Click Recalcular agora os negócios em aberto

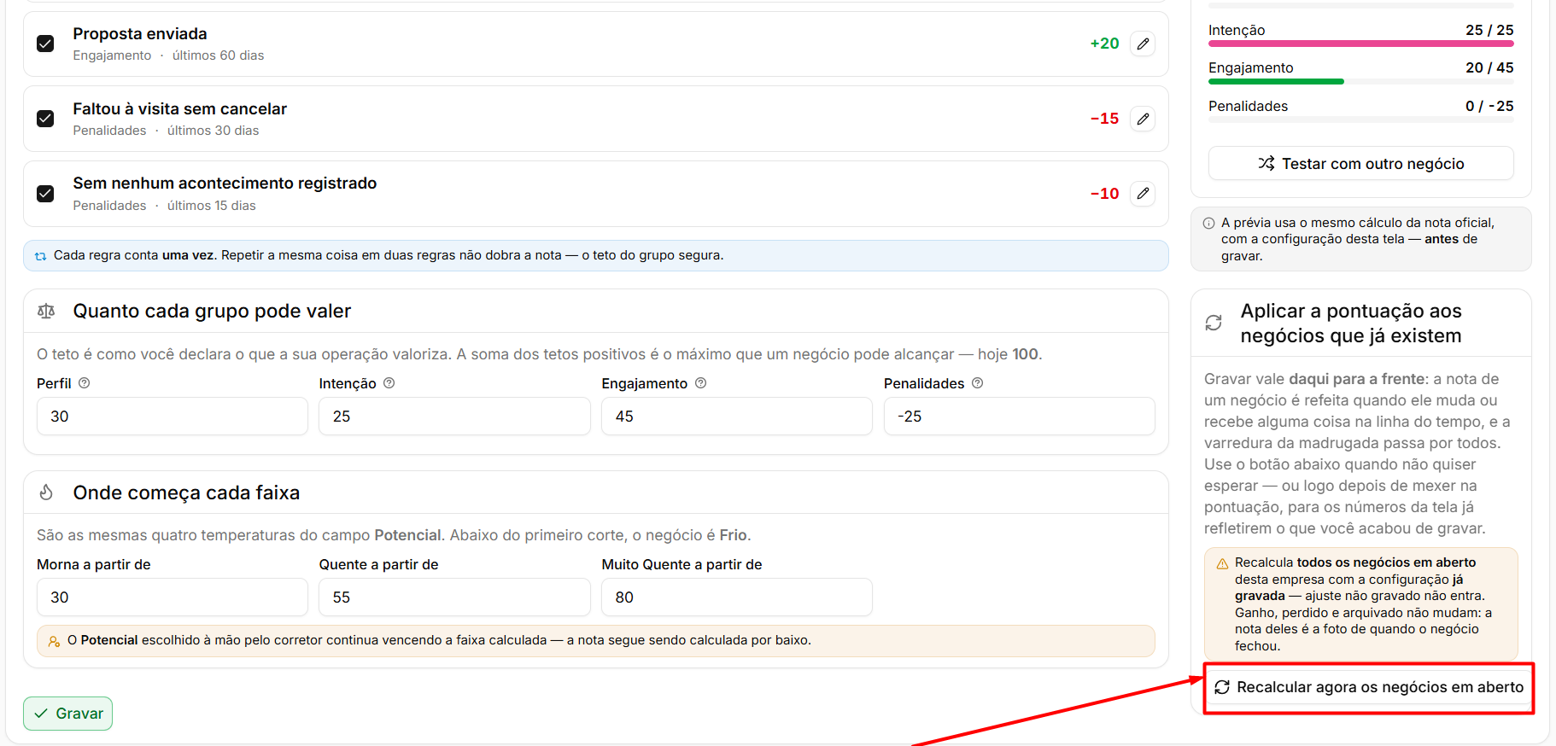pos(1369,687)
